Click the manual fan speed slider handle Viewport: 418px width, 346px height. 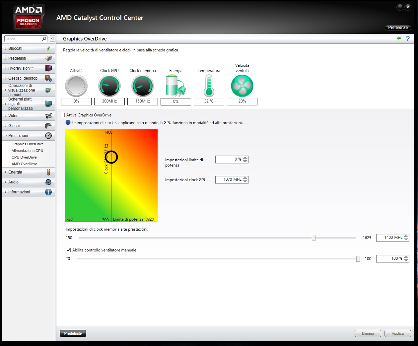pyautogui.click(x=358, y=259)
